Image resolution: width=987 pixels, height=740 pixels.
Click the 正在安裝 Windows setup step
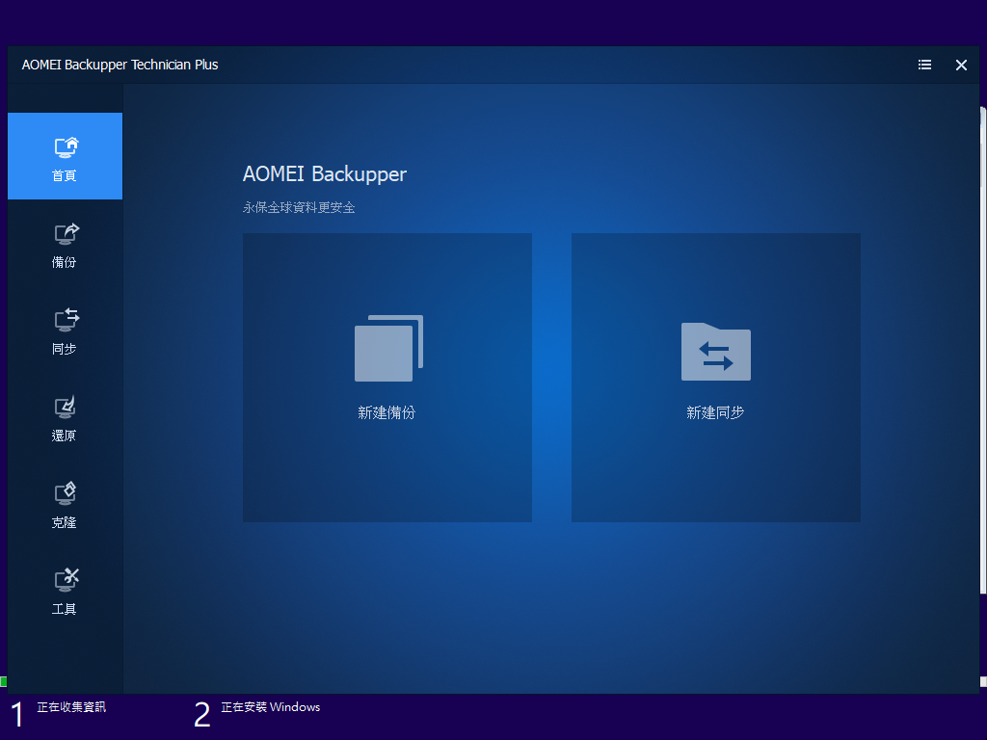tap(270, 707)
